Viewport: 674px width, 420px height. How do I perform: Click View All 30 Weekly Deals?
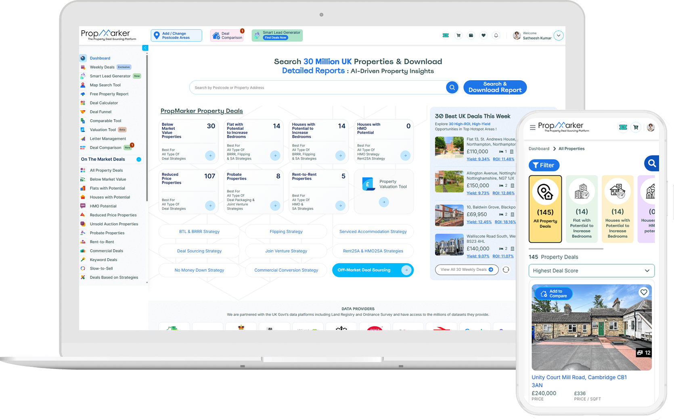(467, 270)
